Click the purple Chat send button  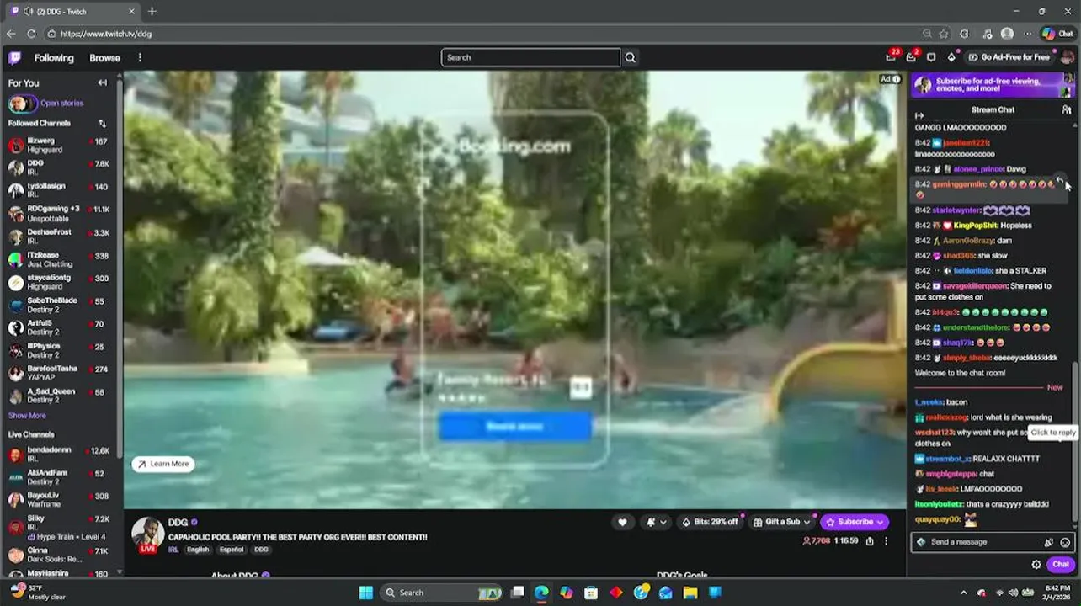pyautogui.click(x=1061, y=565)
